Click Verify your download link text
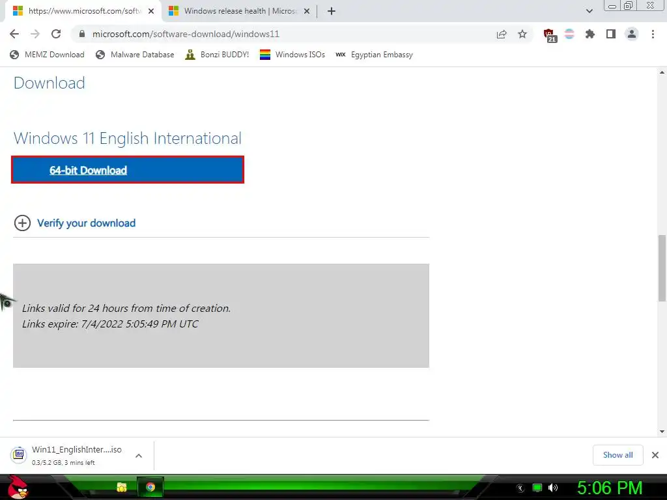This screenshot has width=667, height=500. click(87, 223)
